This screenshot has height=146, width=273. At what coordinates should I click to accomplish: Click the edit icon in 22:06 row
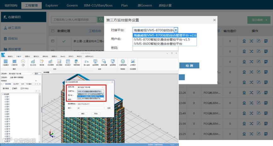click(259, 103)
